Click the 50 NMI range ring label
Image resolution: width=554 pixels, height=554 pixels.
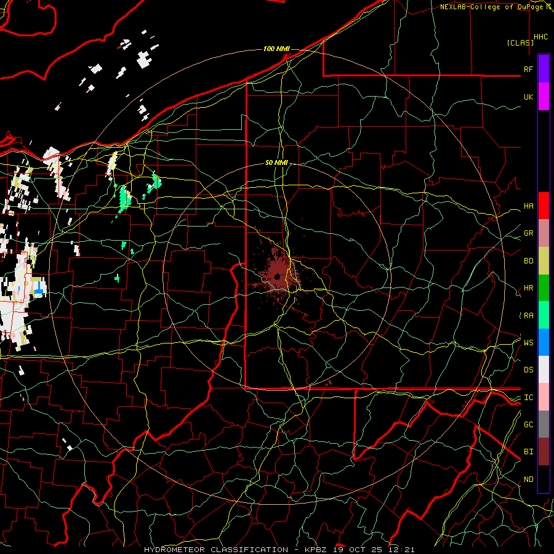pyautogui.click(x=276, y=163)
